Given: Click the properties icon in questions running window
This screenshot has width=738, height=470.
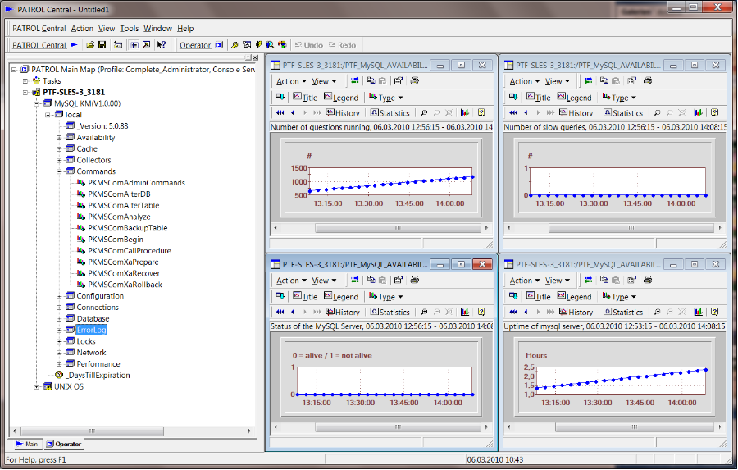Looking at the screenshot, I should pyautogui.click(x=399, y=81).
